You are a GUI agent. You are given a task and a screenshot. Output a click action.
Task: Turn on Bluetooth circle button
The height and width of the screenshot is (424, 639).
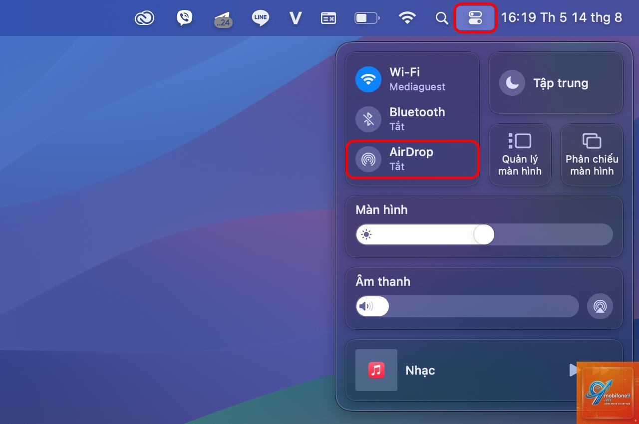click(x=368, y=119)
